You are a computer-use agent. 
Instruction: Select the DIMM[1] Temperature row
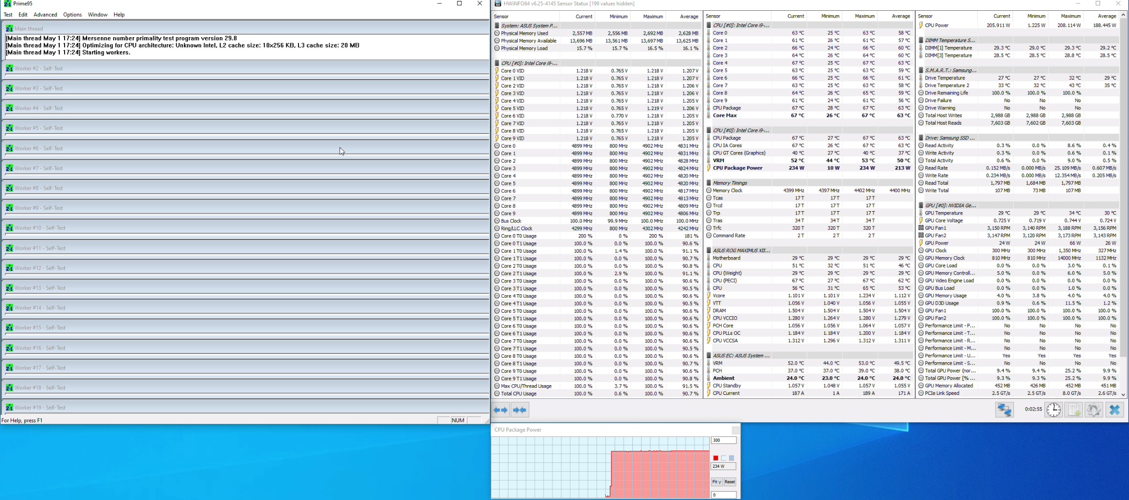1018,48
